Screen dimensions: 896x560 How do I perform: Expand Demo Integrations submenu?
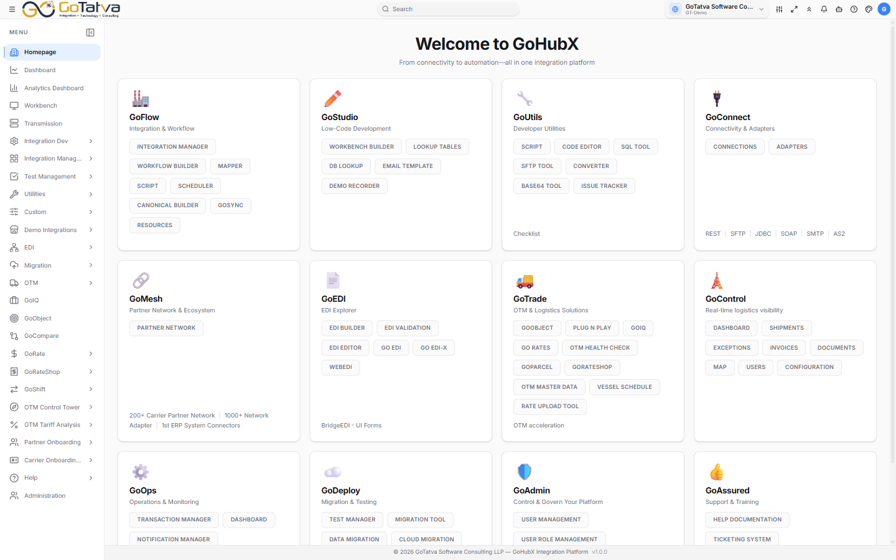click(x=91, y=230)
